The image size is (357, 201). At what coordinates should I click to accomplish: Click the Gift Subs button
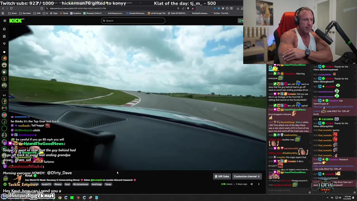point(222,176)
